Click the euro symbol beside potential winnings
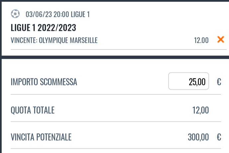The image size is (229, 153). coord(219,137)
